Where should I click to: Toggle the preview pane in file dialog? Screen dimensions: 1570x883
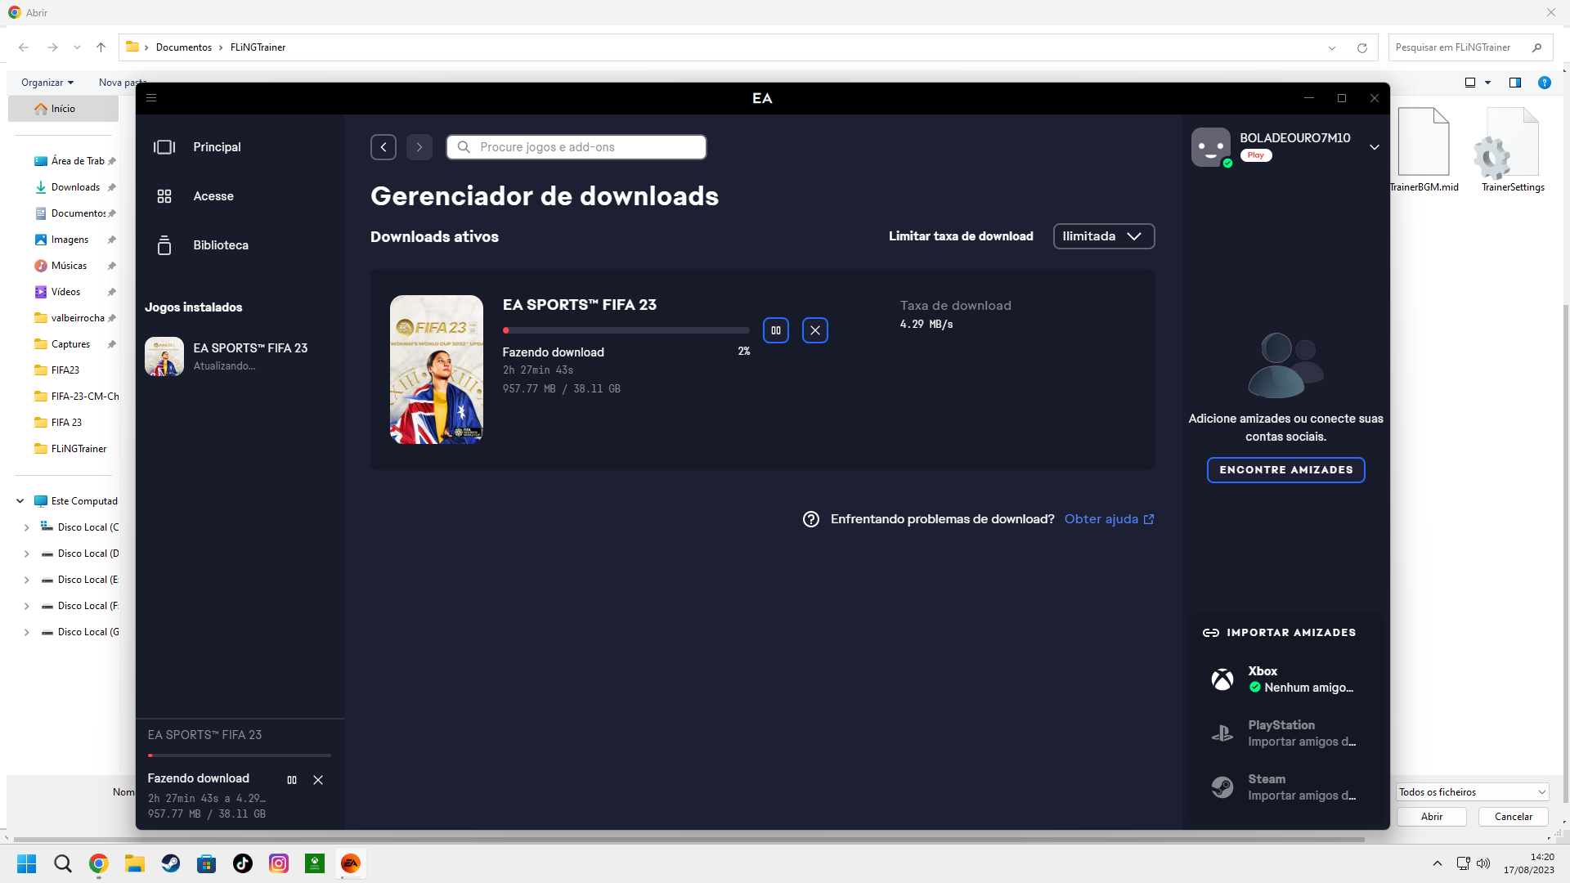(1515, 83)
